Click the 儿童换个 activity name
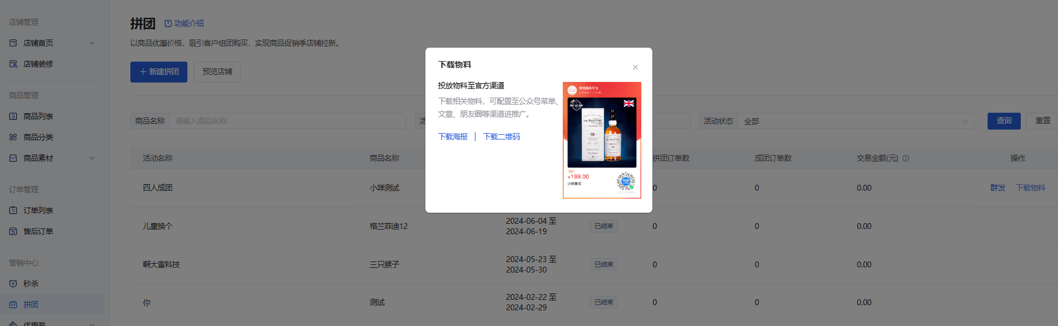Viewport: 1058px width, 326px height. 158,226
